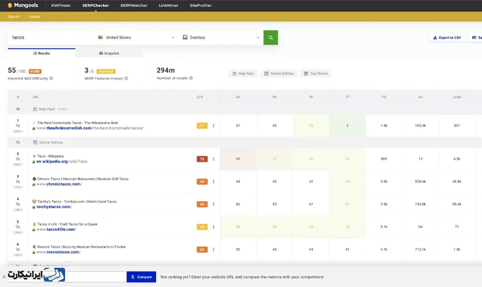The height and width of the screenshot is (287, 482).
Task: Hide result 2 Wikipedia
Action: tap(18, 159)
